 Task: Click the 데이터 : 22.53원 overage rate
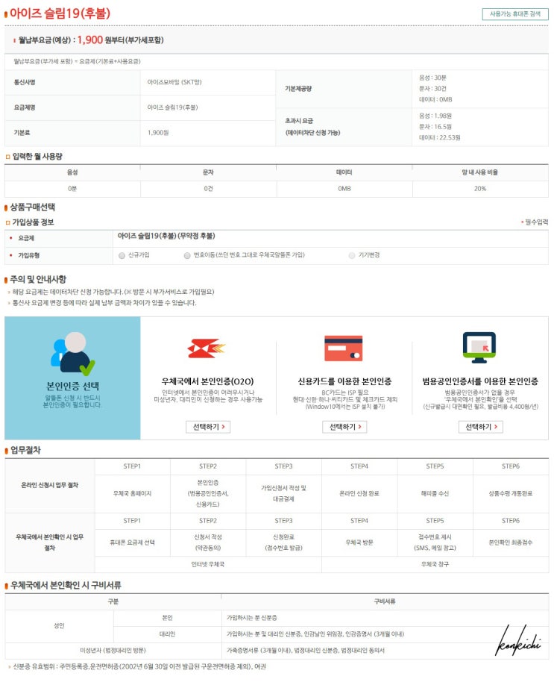tap(440, 138)
